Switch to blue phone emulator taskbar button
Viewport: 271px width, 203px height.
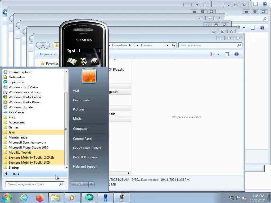click(105, 198)
